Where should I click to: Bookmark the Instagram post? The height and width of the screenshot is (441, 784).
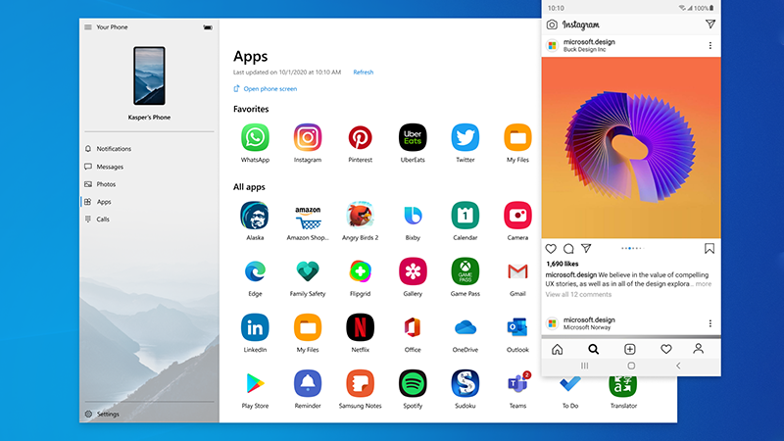tap(709, 249)
